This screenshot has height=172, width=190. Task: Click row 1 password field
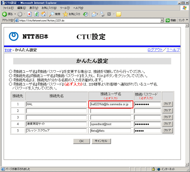147,104
